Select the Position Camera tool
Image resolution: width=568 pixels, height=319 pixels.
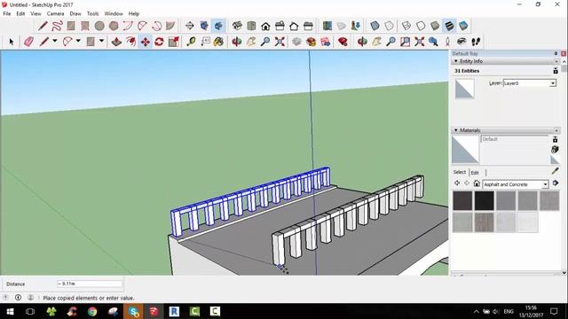tap(447, 42)
